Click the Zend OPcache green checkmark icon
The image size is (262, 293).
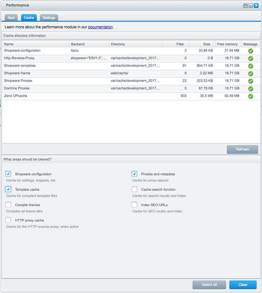coord(250,96)
